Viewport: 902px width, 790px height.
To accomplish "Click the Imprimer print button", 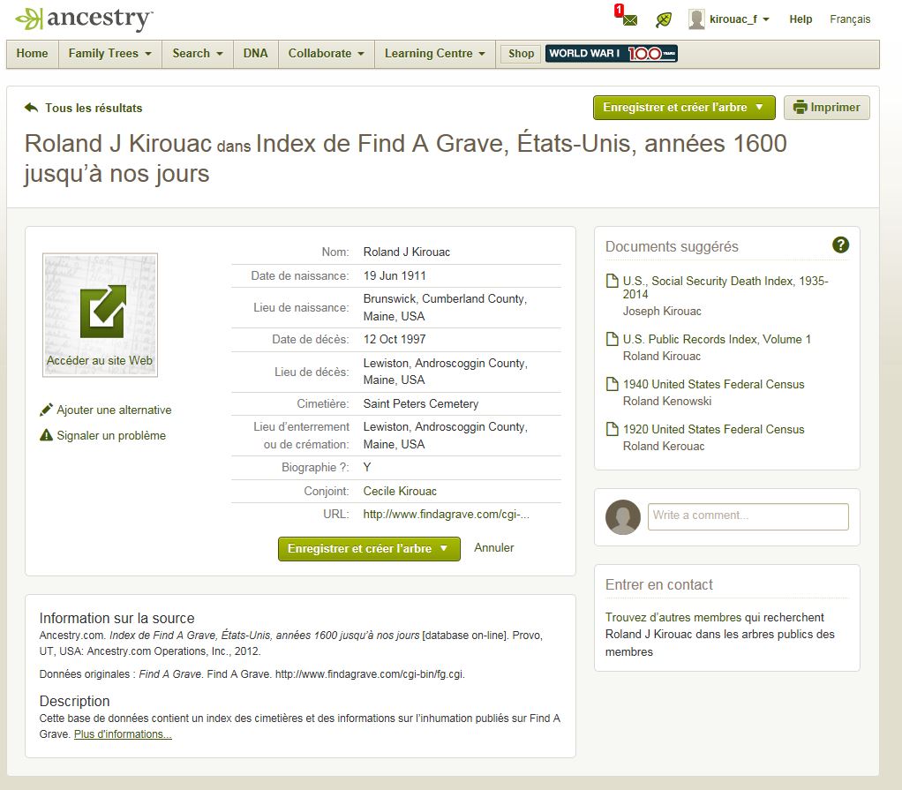I will 827,108.
